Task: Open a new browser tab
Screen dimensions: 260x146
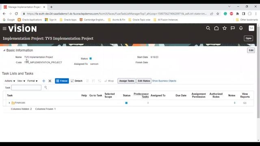Action: [x=52, y=7]
